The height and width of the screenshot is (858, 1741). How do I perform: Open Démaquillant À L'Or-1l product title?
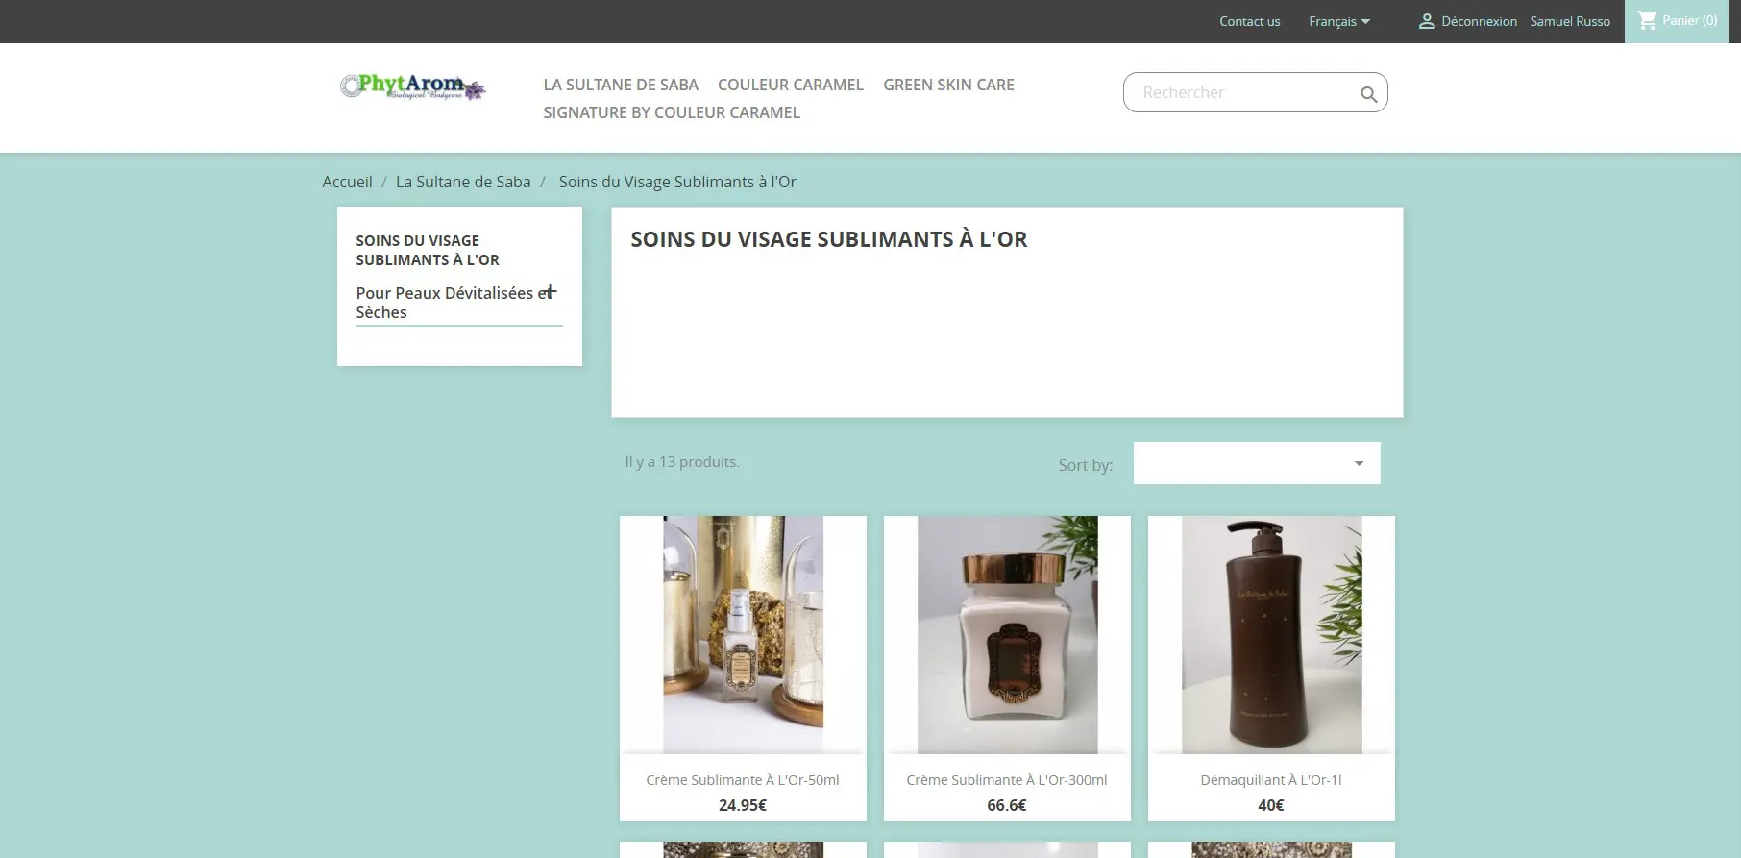[1271, 780]
